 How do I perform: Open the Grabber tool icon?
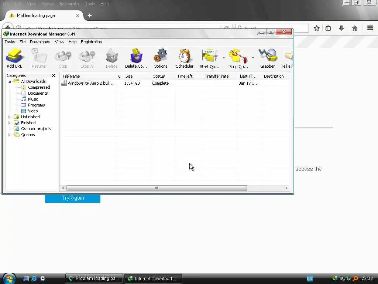tap(267, 58)
